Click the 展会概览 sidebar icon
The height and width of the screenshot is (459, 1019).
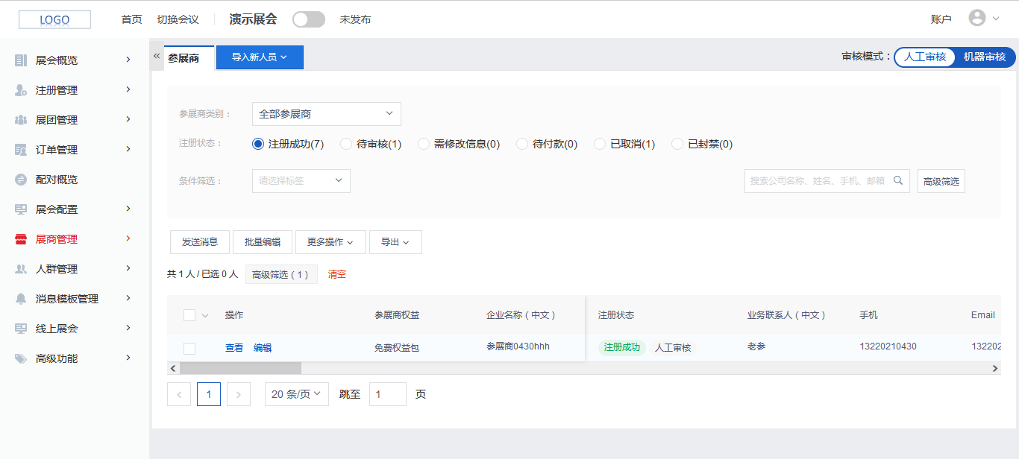point(21,60)
